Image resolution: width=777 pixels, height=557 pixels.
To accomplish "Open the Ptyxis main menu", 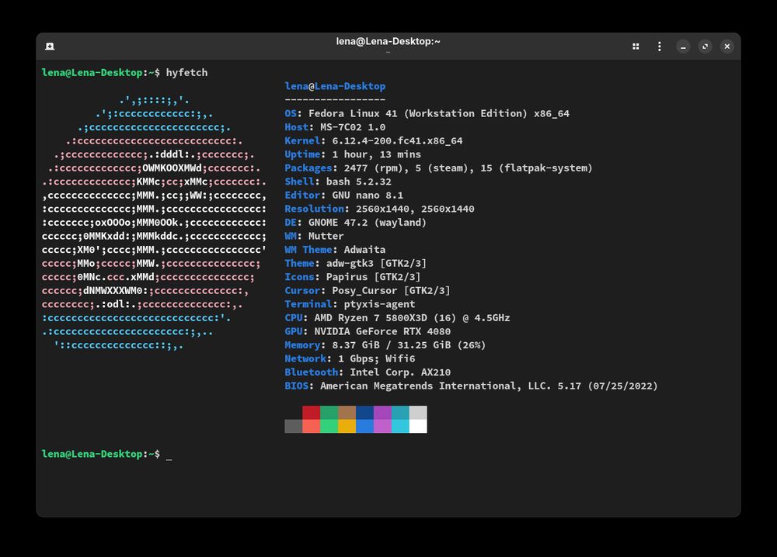I will [x=659, y=46].
